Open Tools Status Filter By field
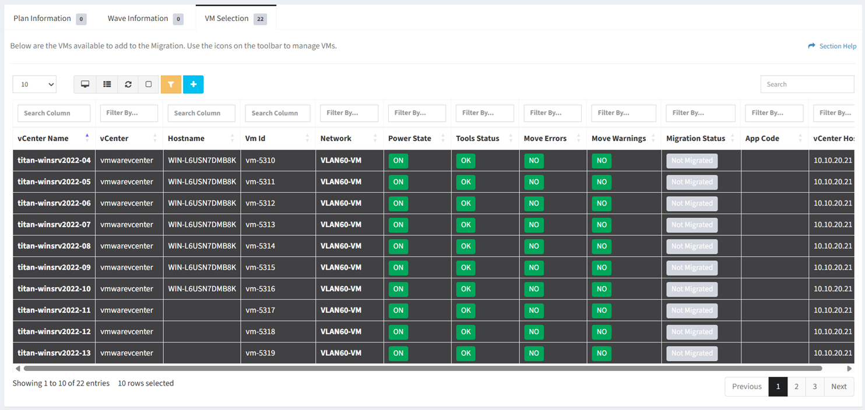This screenshot has height=410, width=865. tap(485, 113)
